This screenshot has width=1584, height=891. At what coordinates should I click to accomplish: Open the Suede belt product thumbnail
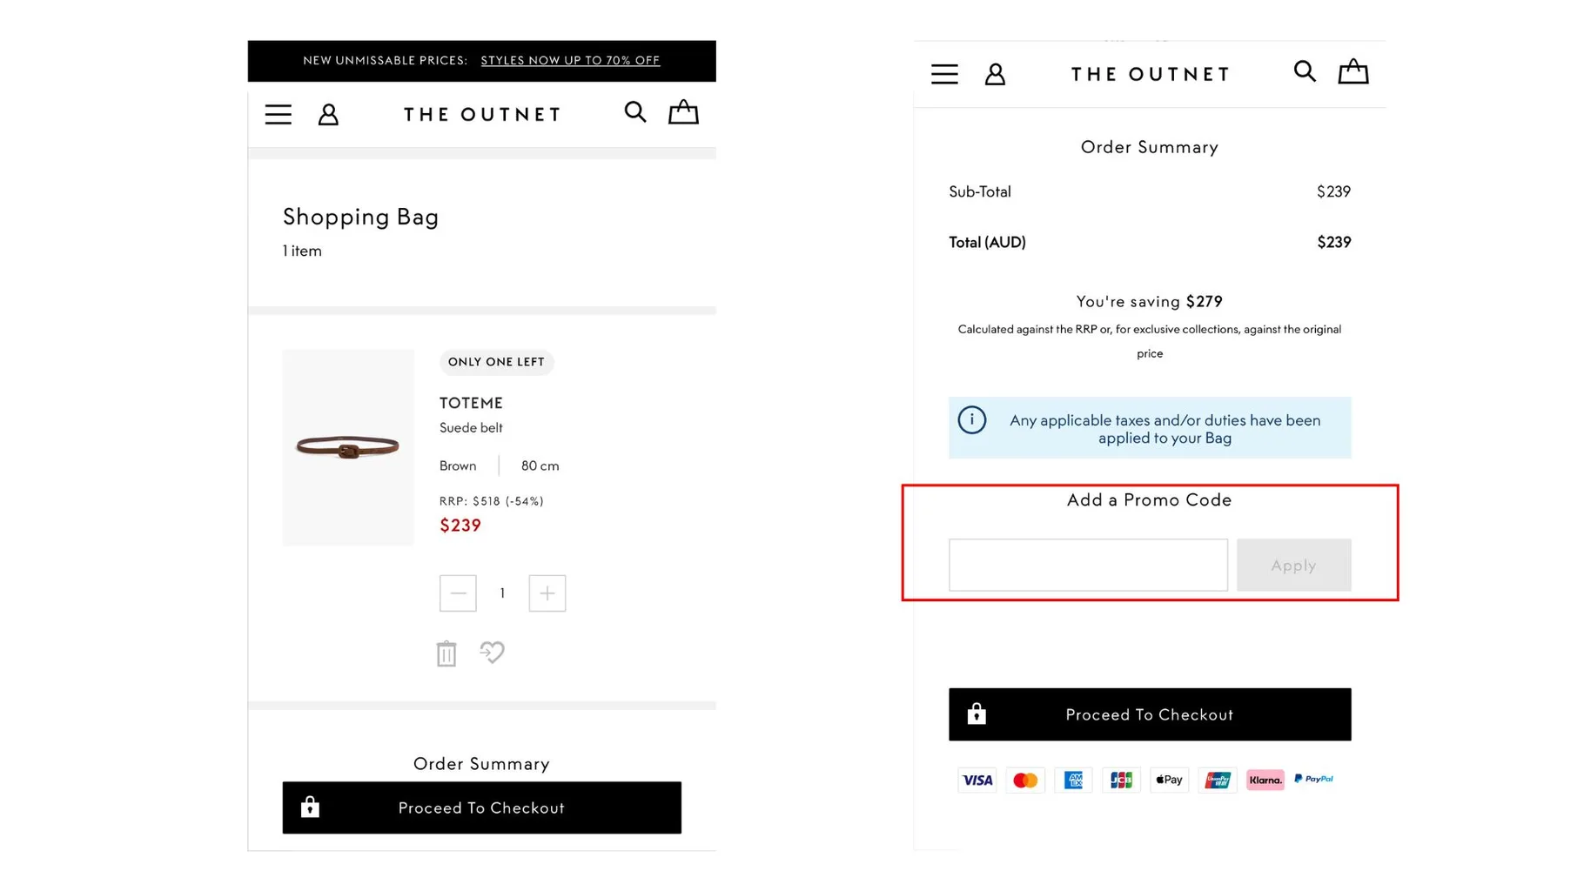pyautogui.click(x=348, y=447)
